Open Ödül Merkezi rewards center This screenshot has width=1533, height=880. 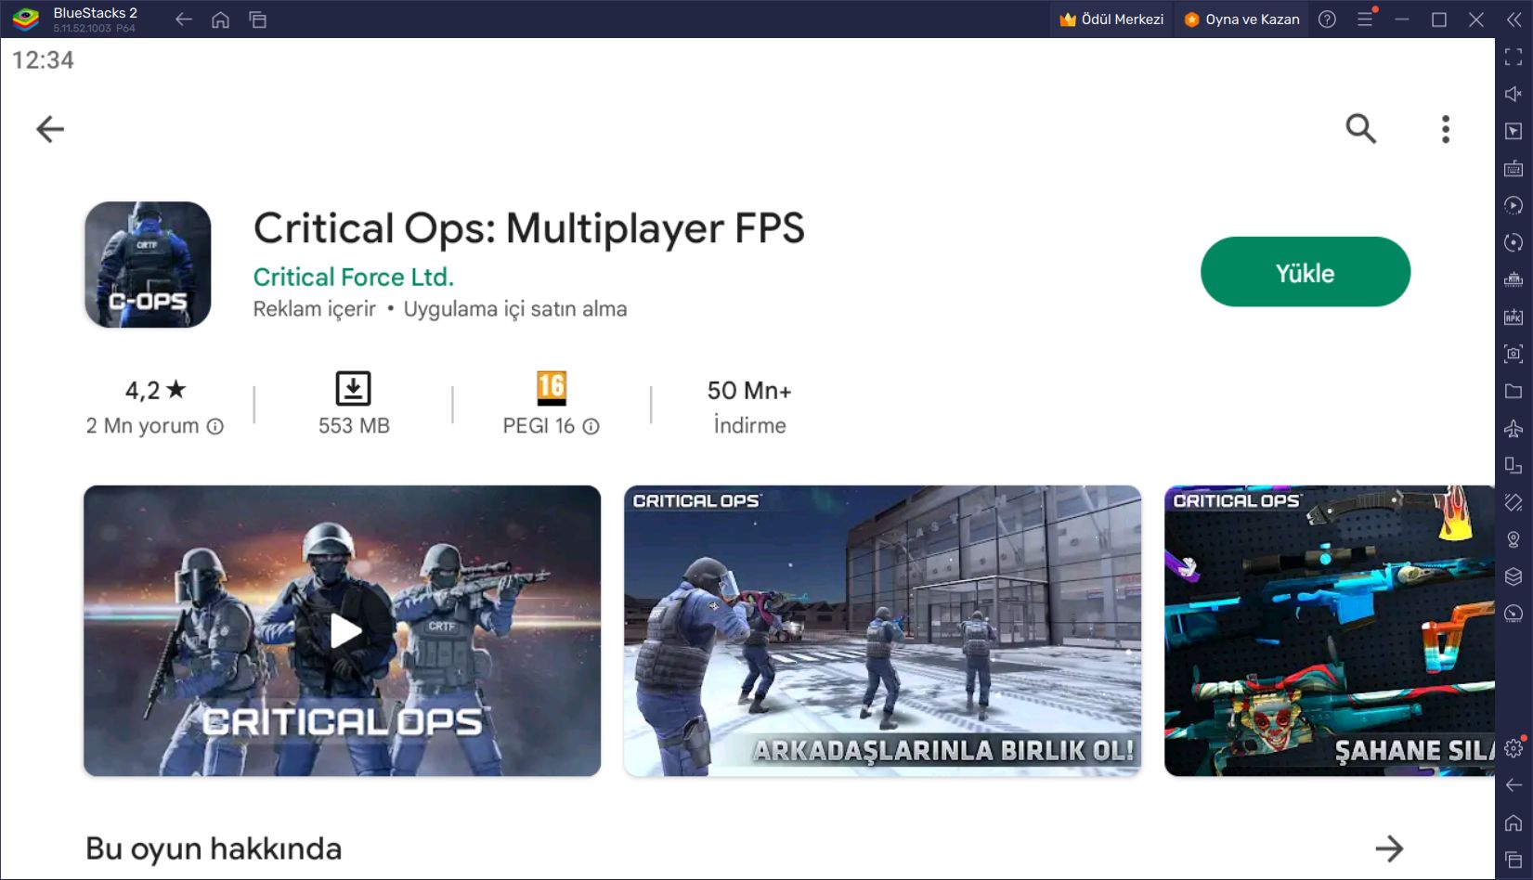(x=1112, y=19)
